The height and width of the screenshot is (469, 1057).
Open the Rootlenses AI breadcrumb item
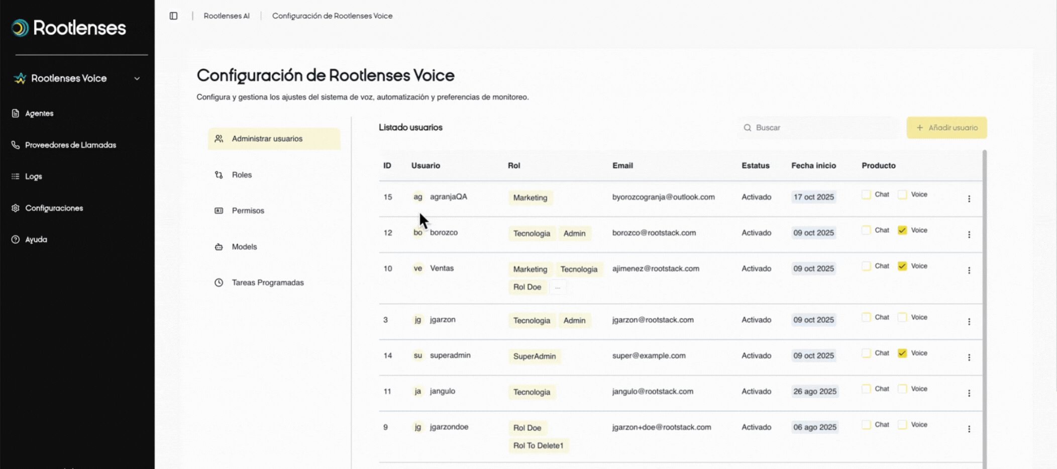click(x=226, y=16)
